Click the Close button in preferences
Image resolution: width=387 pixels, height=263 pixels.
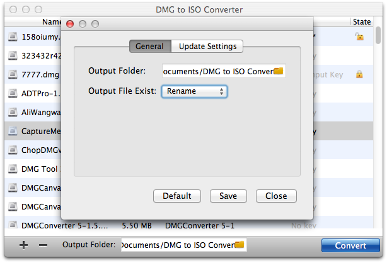click(276, 196)
